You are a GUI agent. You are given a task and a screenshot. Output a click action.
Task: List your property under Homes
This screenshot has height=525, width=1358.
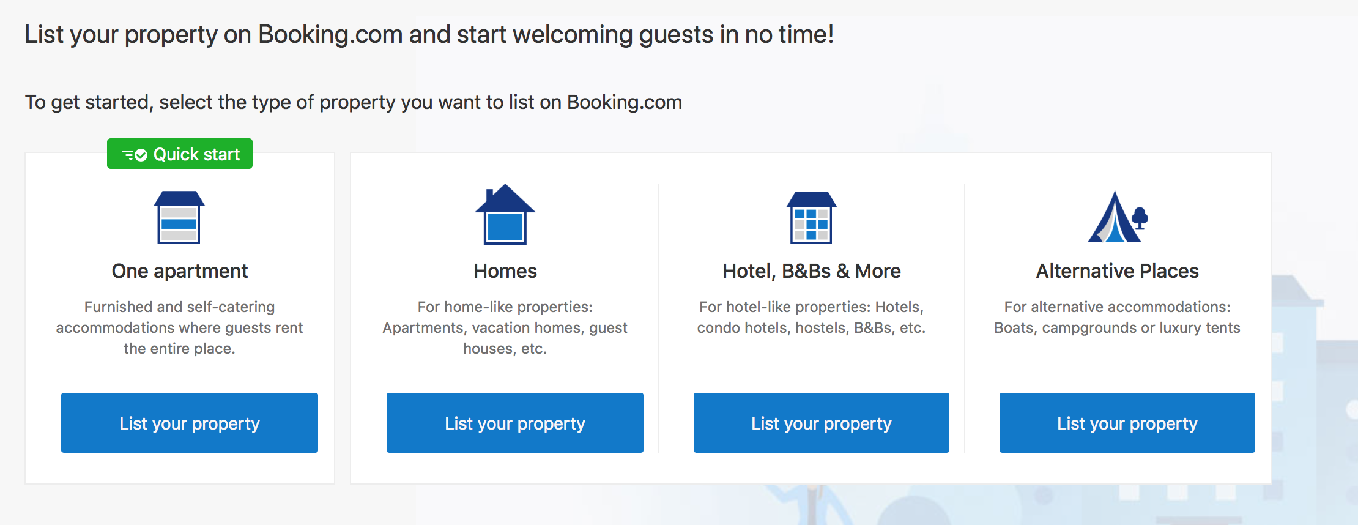(x=515, y=423)
